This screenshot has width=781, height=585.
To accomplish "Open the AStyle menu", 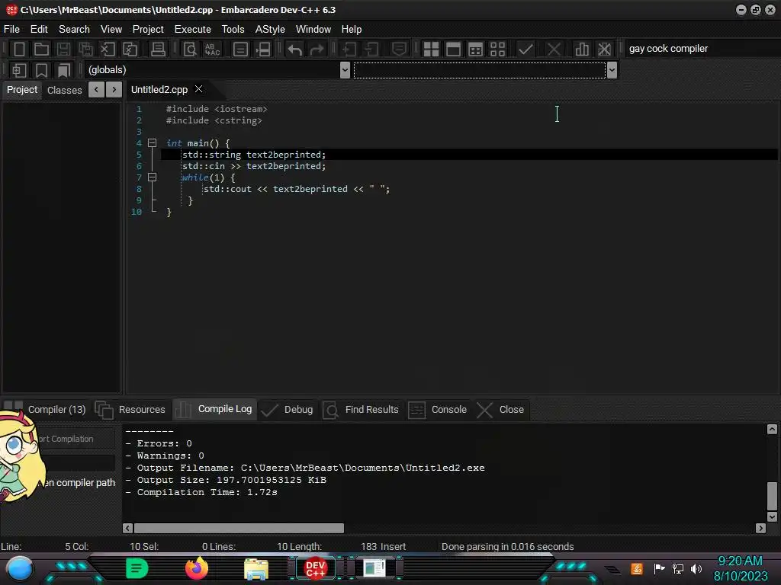I will pos(270,30).
